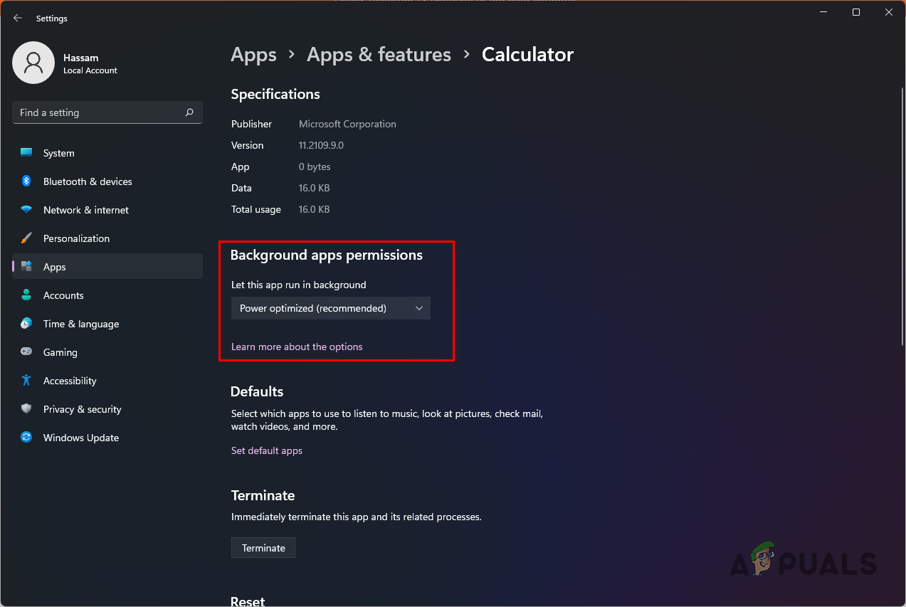Image resolution: width=906 pixels, height=607 pixels.
Task: Navigate to Apps breadcrumb
Action: pyautogui.click(x=253, y=55)
